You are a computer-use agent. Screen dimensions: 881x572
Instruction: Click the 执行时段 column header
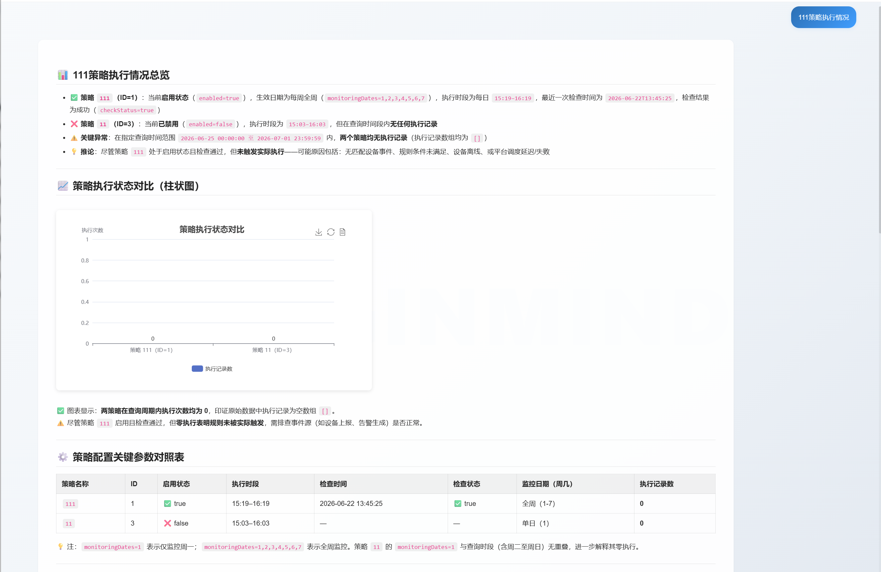270,484
